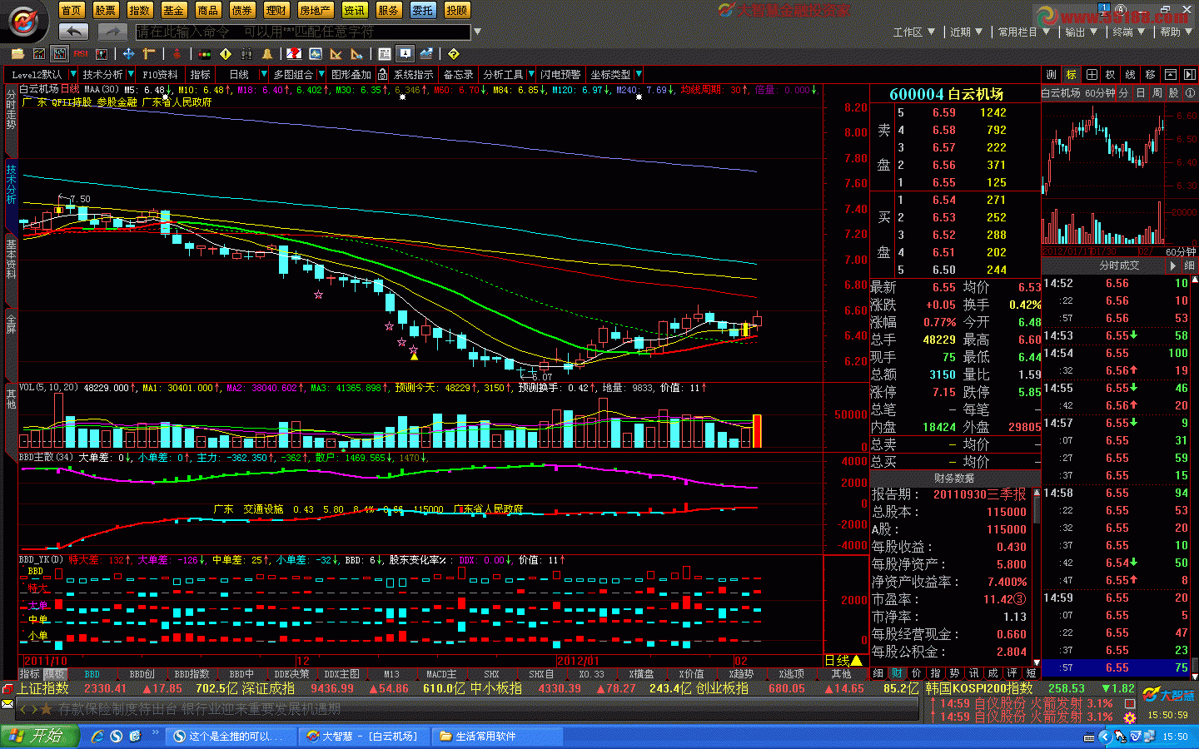Click the alarm bell icon
The width and height of the screenshot is (1199, 749).
coord(267,54)
